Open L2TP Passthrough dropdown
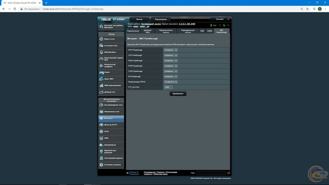Image resolution: width=329 pixels, height=185 pixels. [170, 55]
